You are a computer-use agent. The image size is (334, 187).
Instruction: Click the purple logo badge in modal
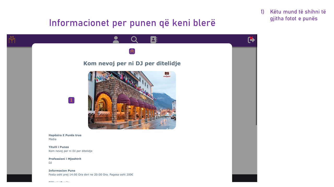(132, 51)
